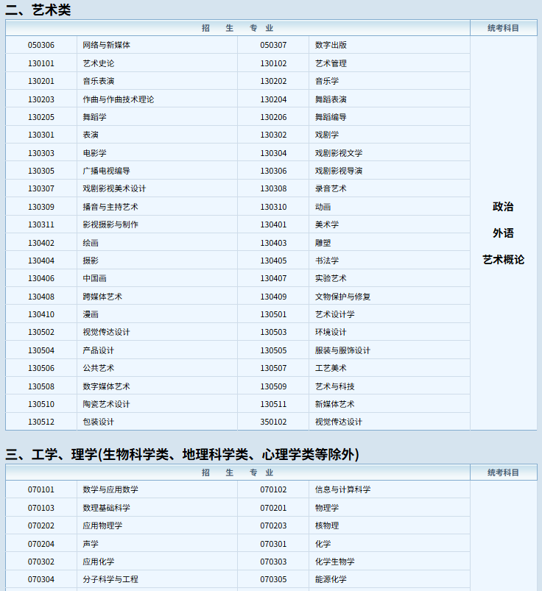542x591 pixels.
Task: Select the 音乐表演 row text
Action: (99, 81)
